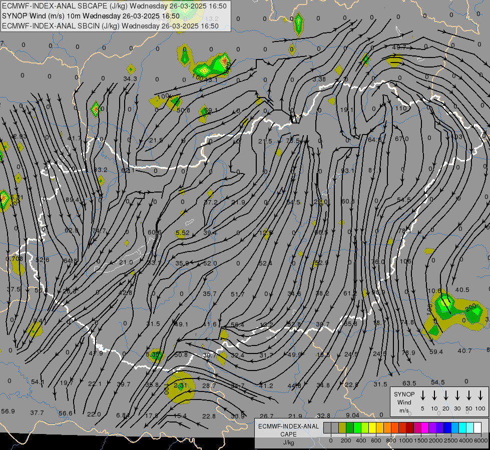
Task: Click the map value 8.41
Action: point(40,321)
